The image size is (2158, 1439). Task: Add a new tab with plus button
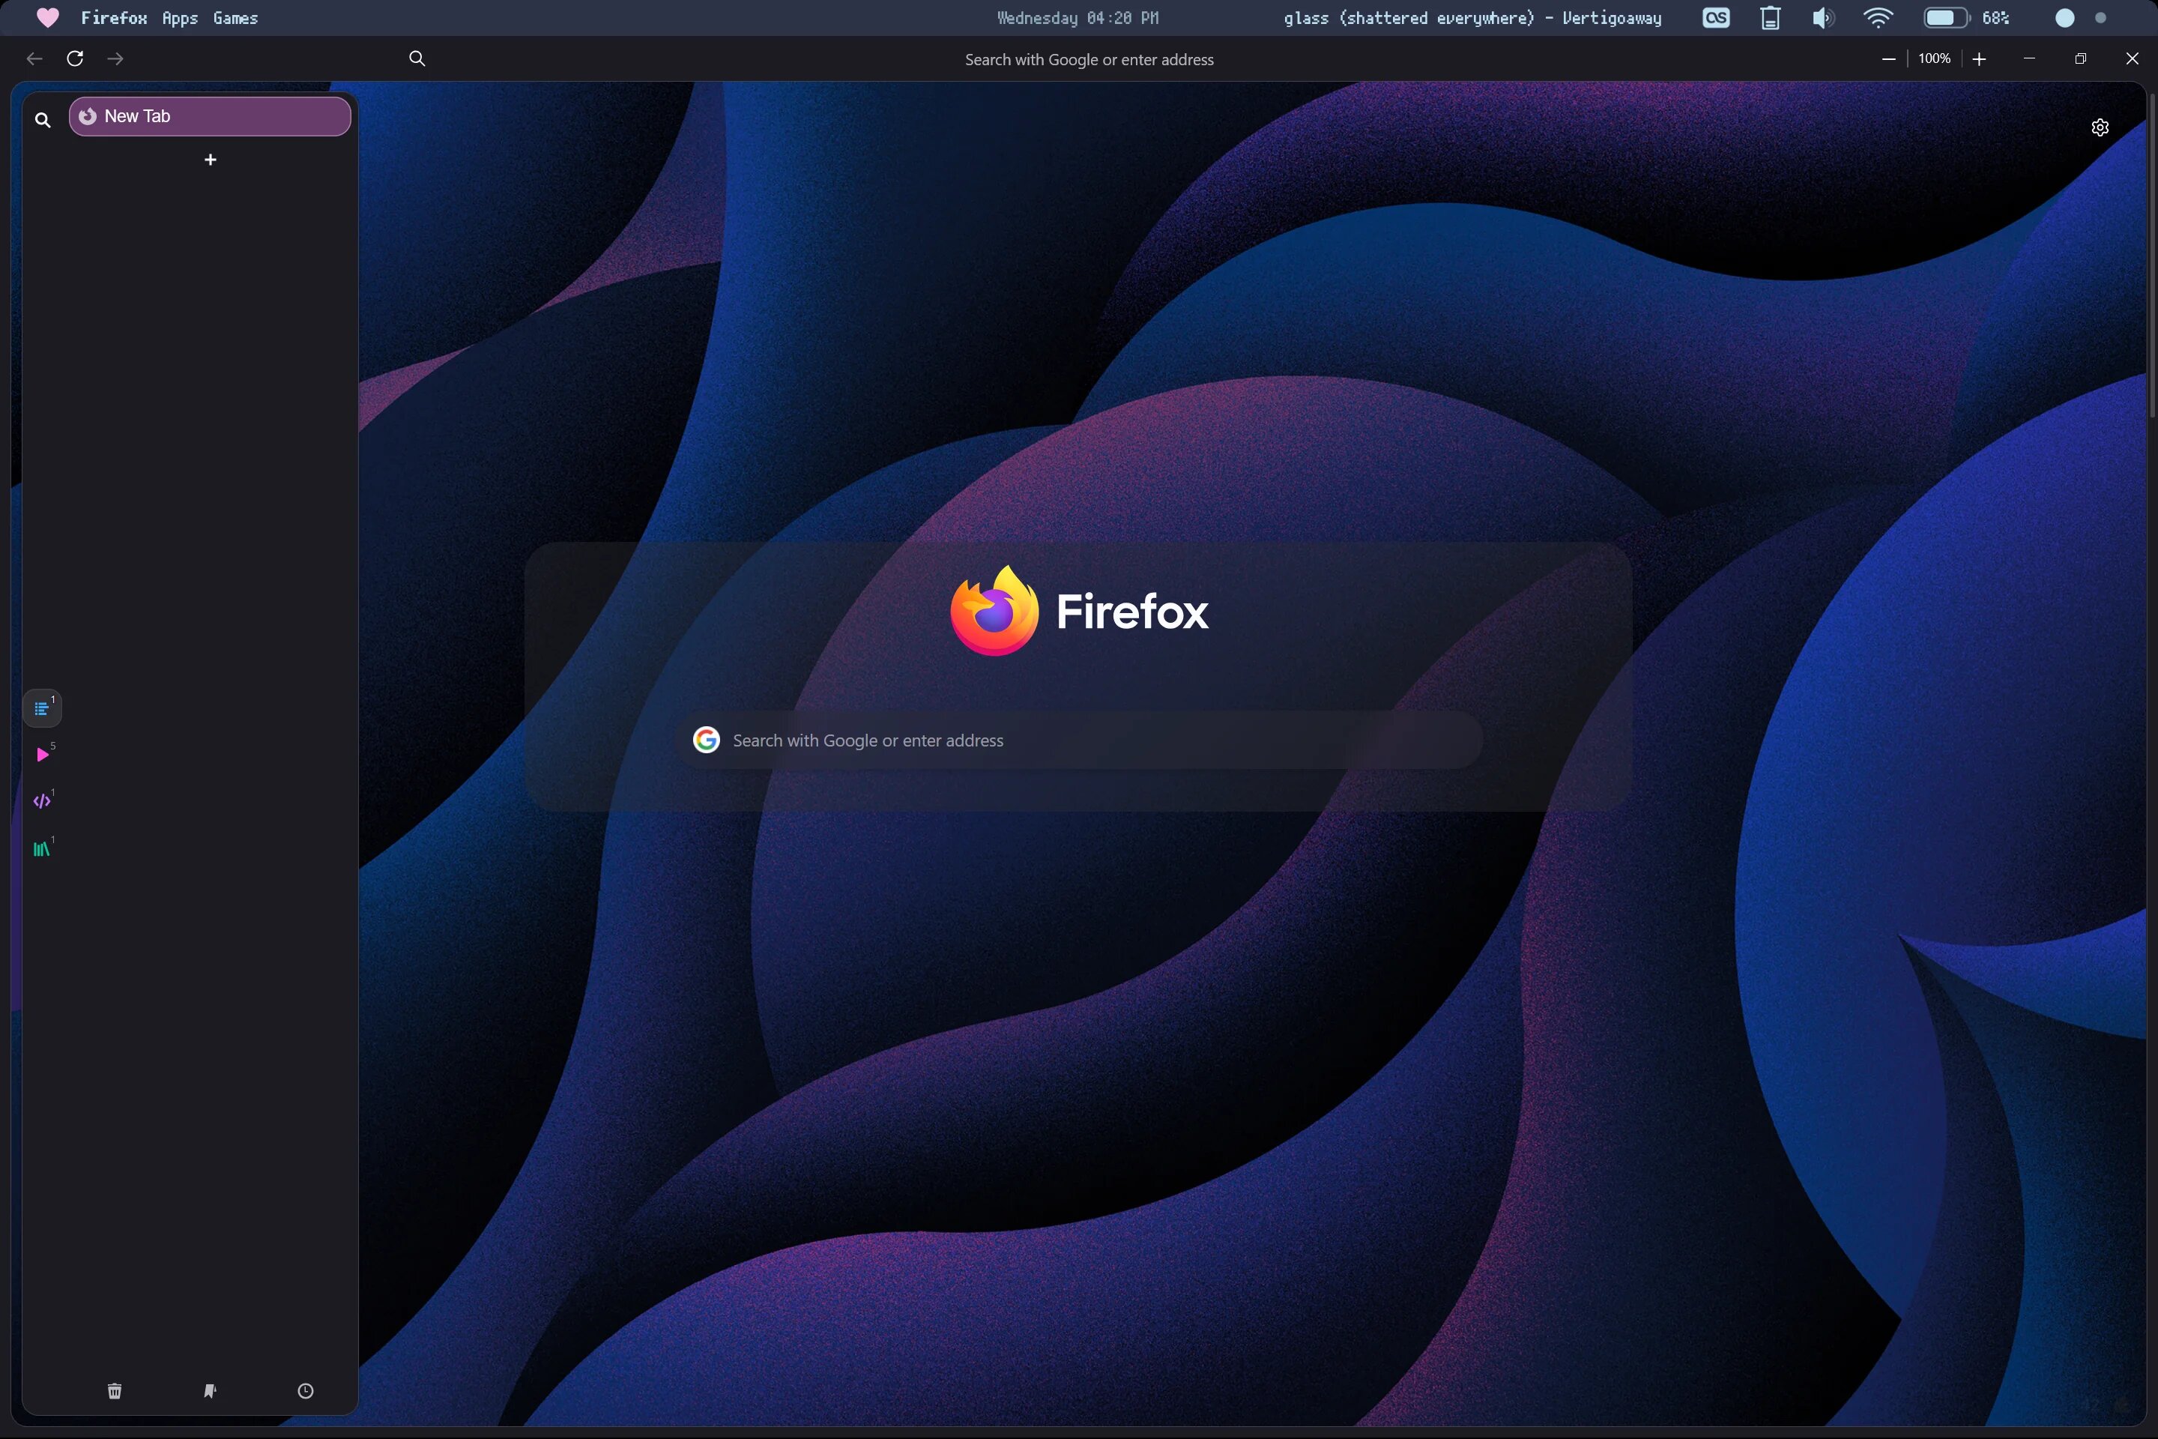tap(210, 160)
